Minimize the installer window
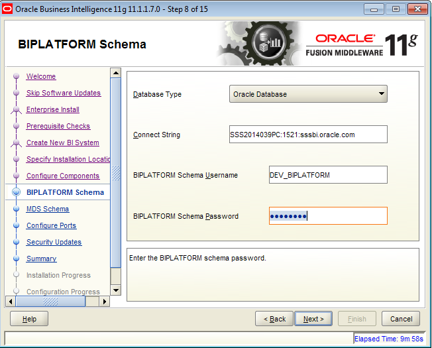Screen dimensions: 432x348 374,9
